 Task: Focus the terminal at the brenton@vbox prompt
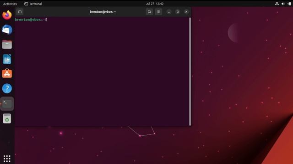point(31,20)
